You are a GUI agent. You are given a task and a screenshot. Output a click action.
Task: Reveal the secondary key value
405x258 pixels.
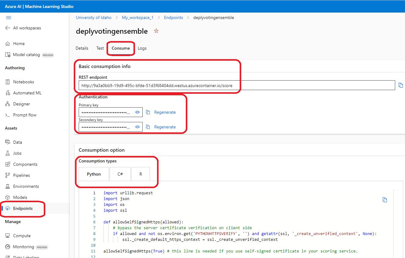[x=137, y=127]
